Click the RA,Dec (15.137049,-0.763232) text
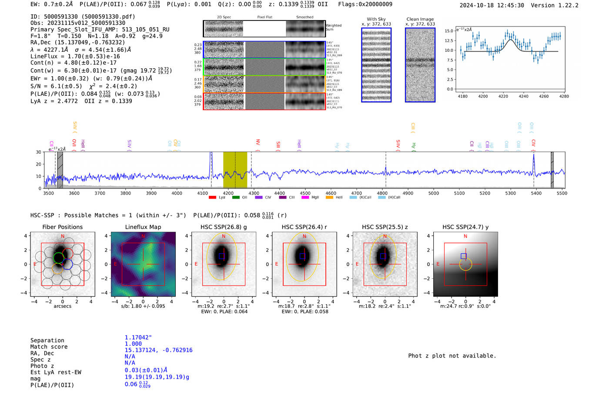This screenshot has width=609, height=415. tap(78, 42)
